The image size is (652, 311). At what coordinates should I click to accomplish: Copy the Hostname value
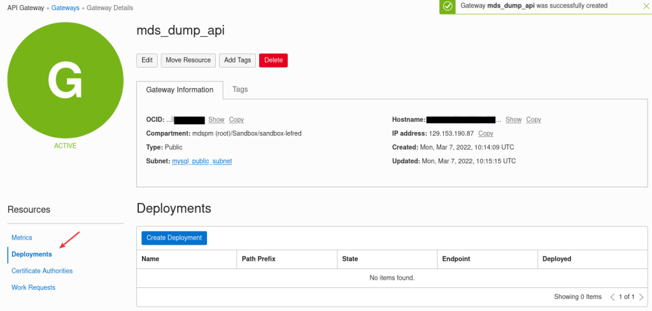point(534,119)
